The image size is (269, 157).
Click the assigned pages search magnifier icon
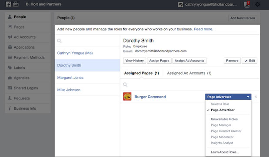coord(125,85)
